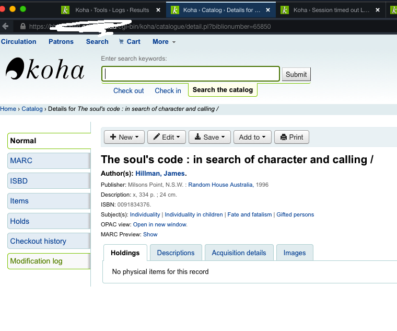Image resolution: width=397 pixels, height=331 pixels.
Task: Open the Acquisition details tab
Action: click(x=239, y=253)
